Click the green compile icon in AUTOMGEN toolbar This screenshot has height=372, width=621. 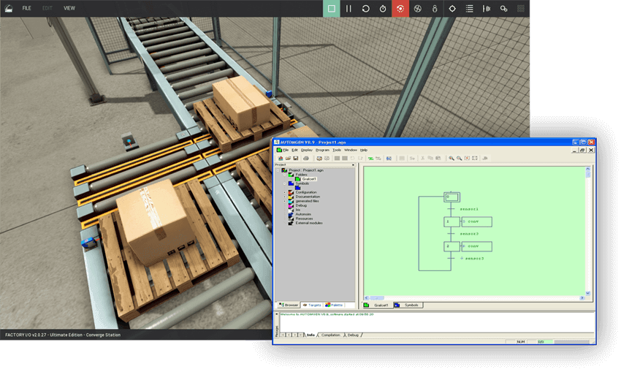[x=370, y=159]
